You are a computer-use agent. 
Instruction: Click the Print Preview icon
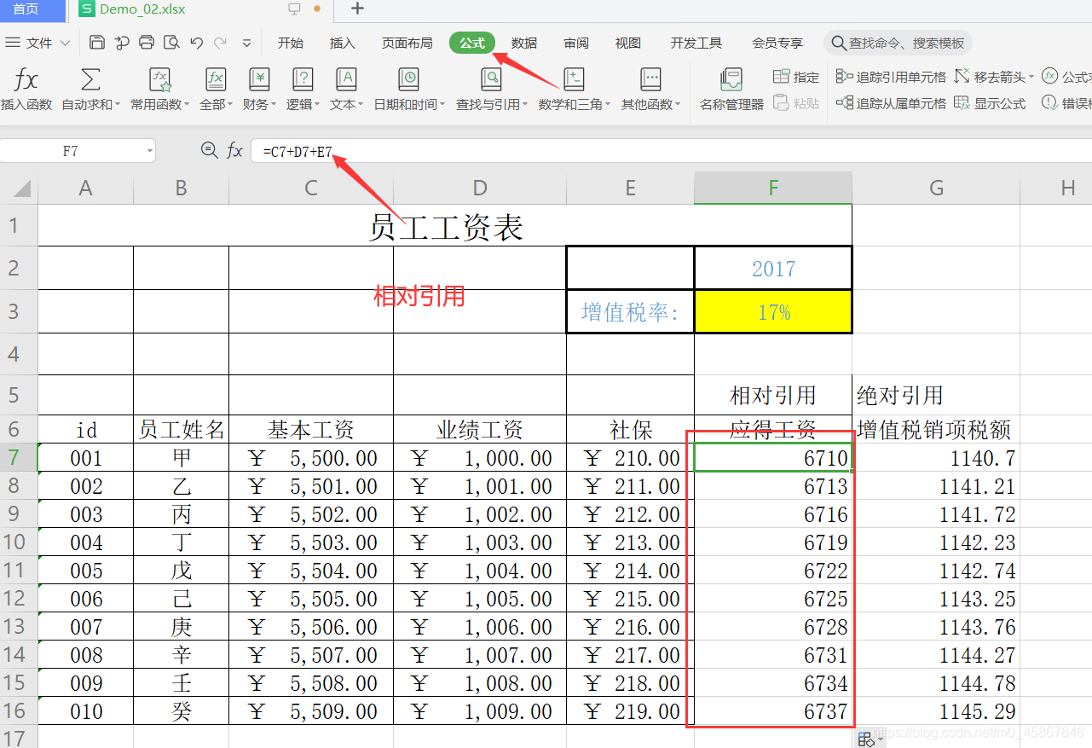pos(171,43)
